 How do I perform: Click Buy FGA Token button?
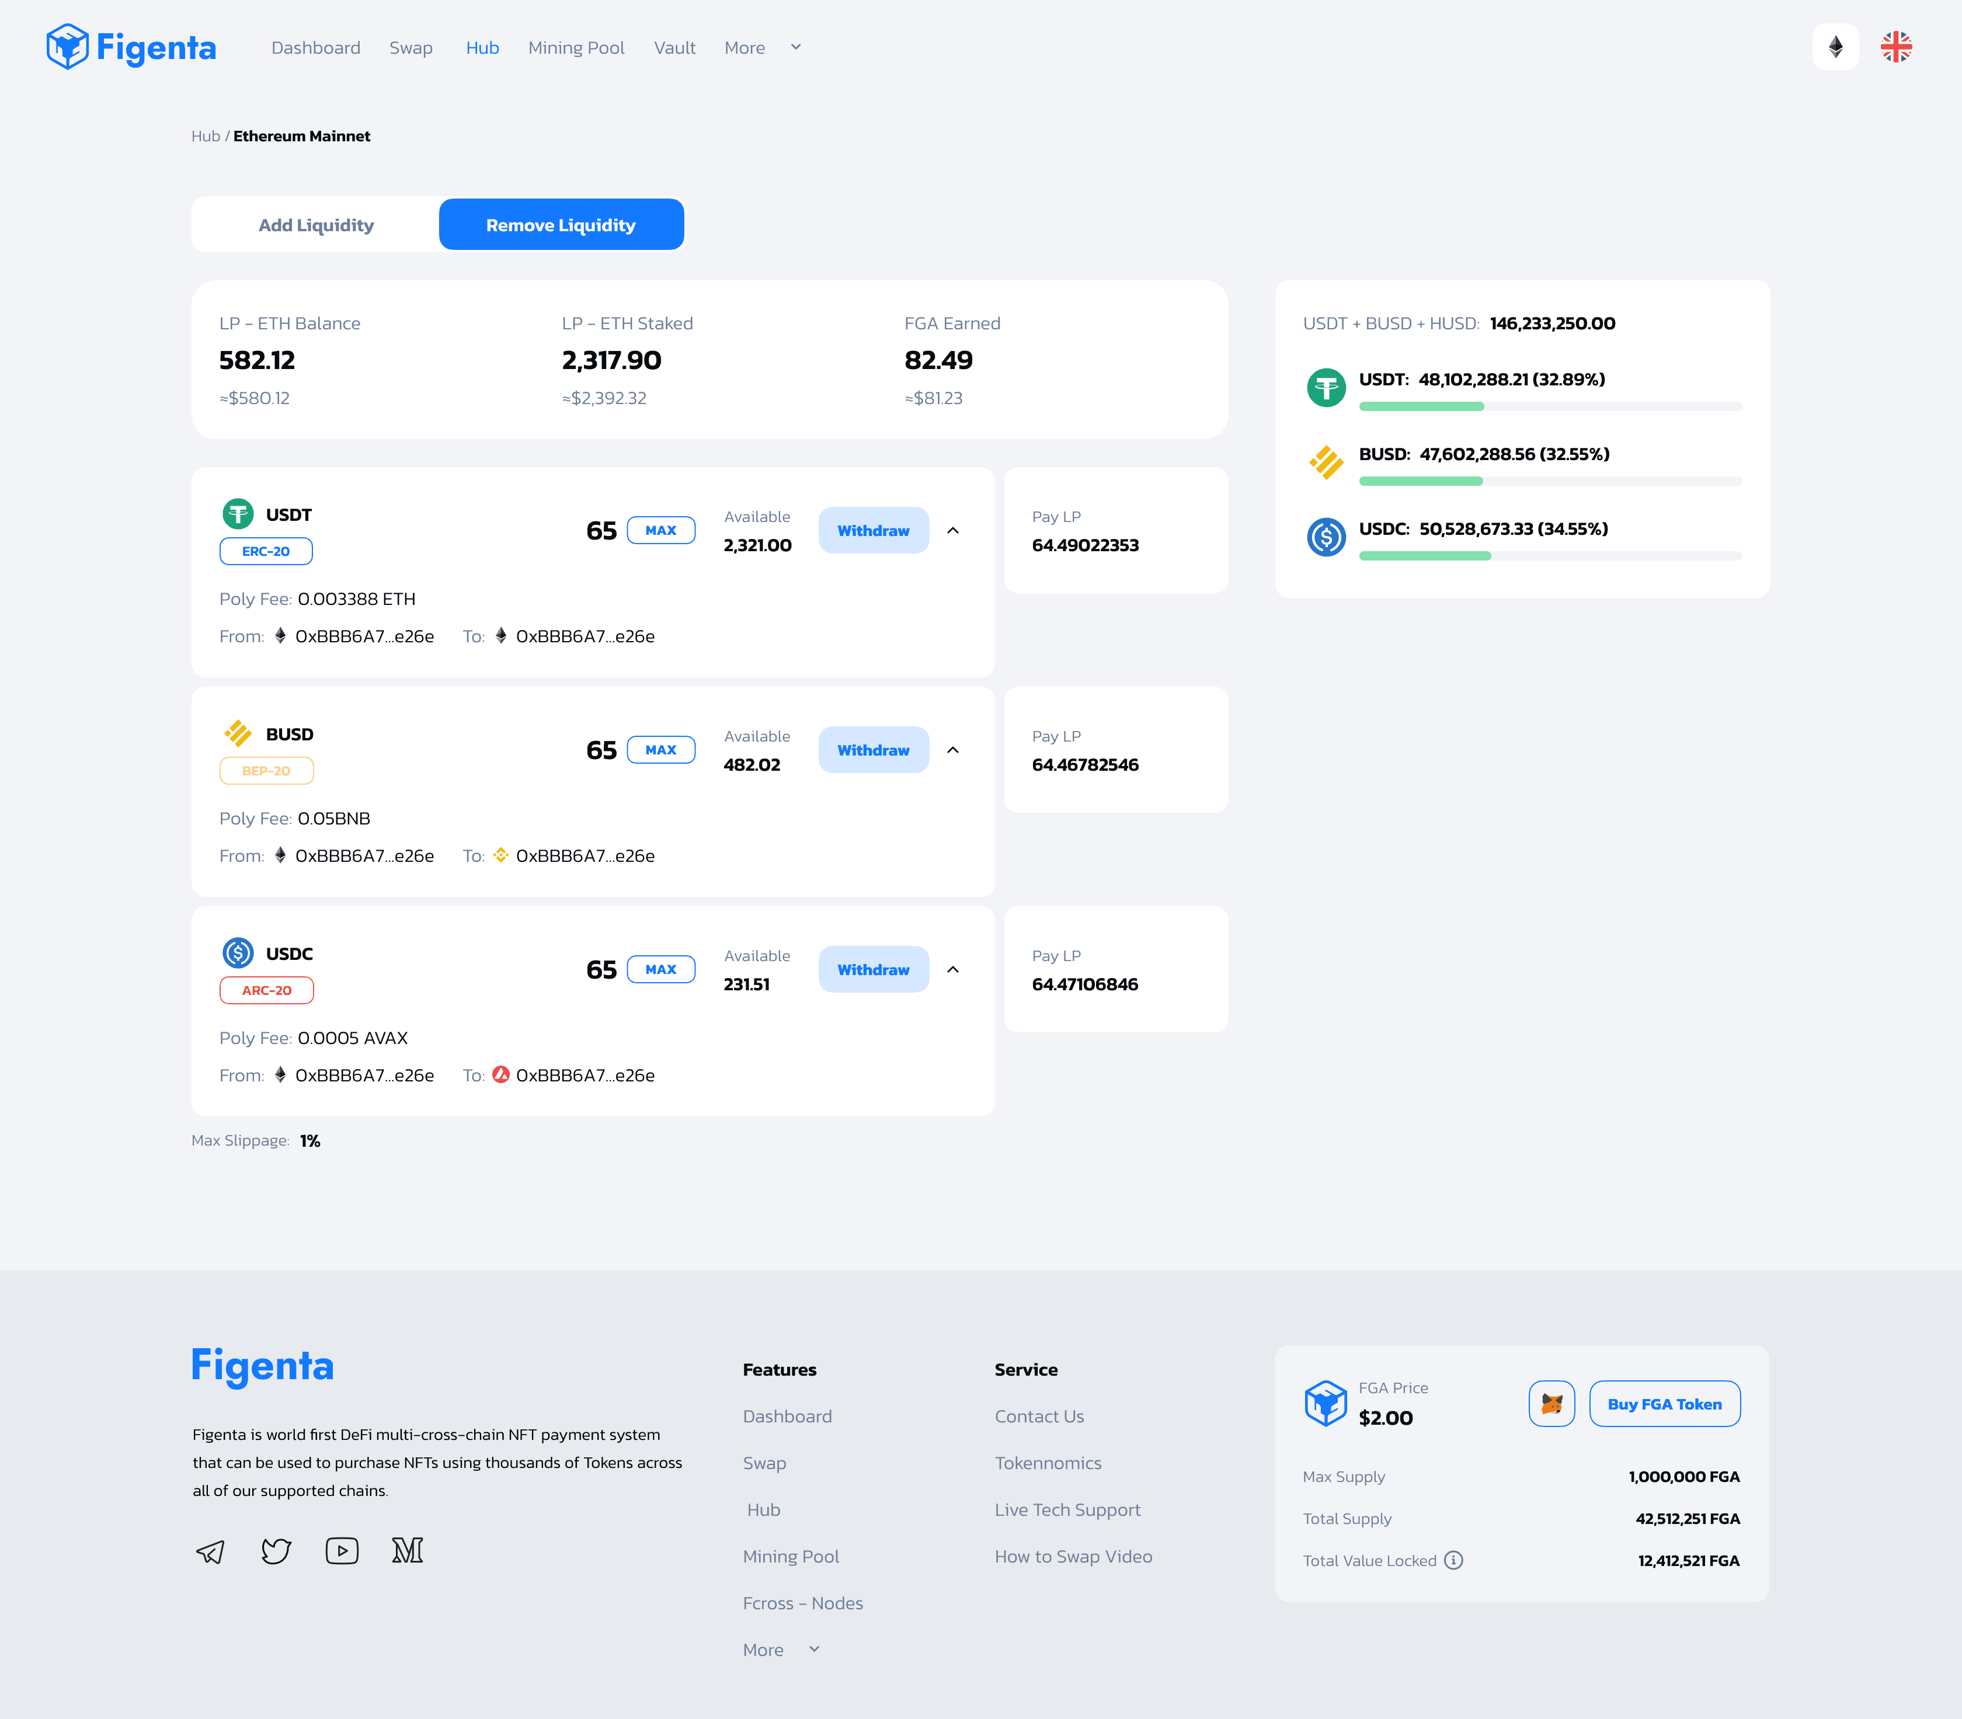coord(1664,1404)
